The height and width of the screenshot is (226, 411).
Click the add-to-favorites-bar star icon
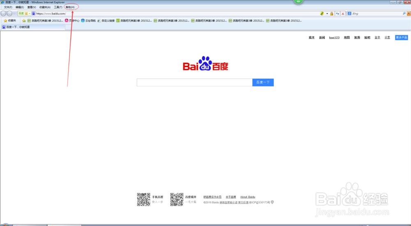24,21
